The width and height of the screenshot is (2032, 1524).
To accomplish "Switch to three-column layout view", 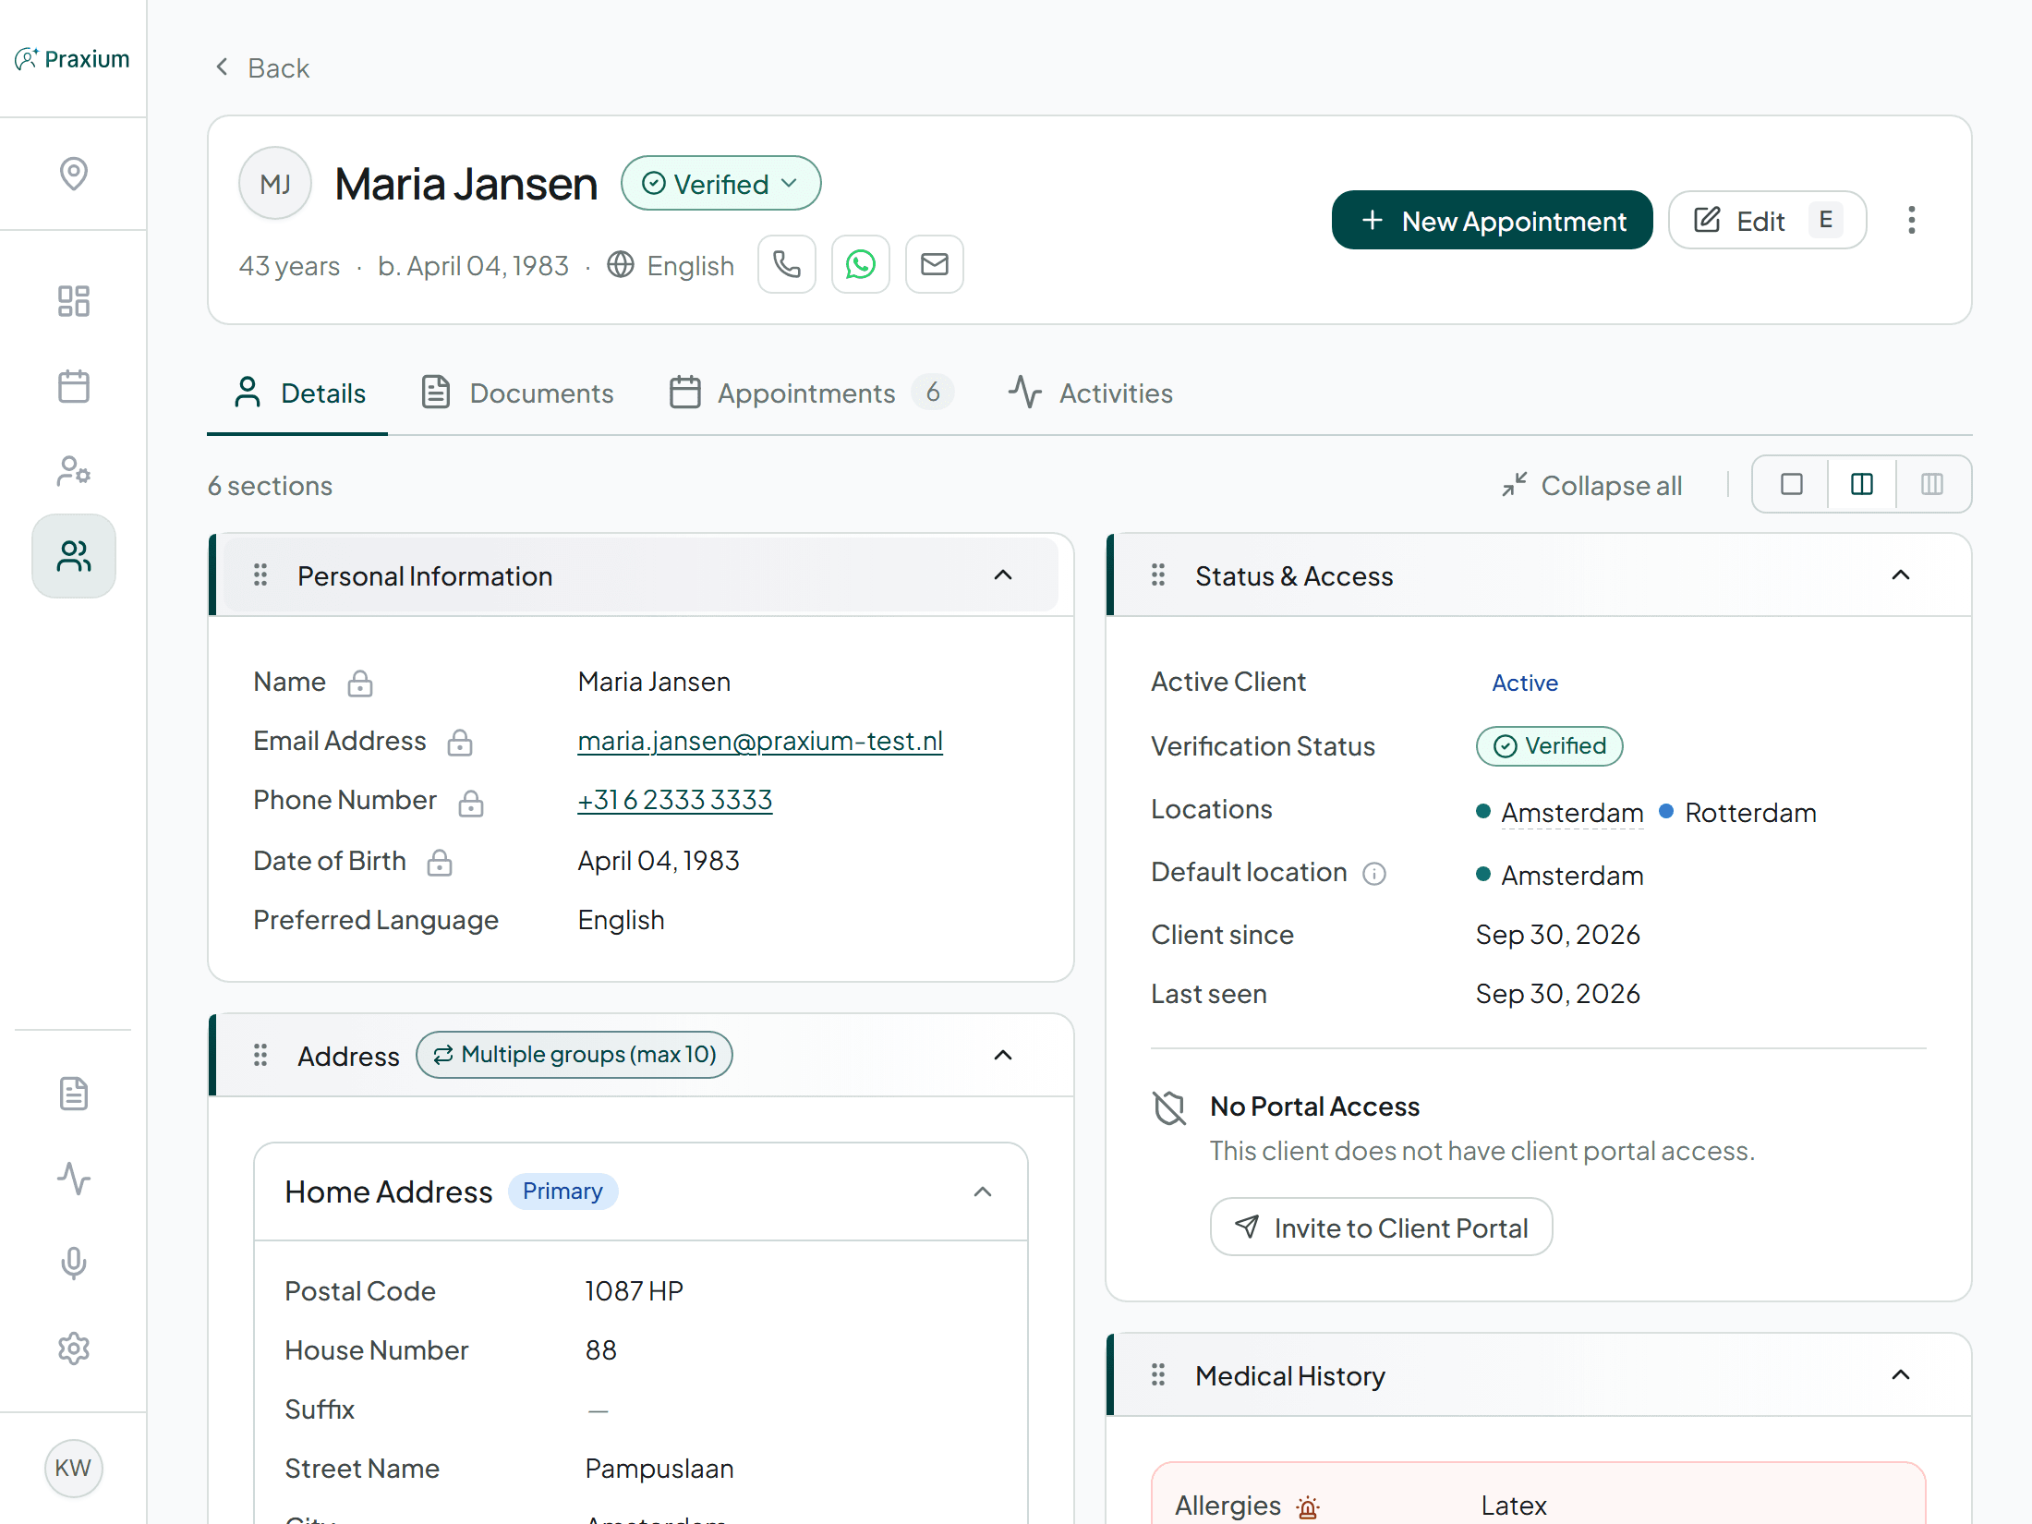I will tap(1932, 484).
